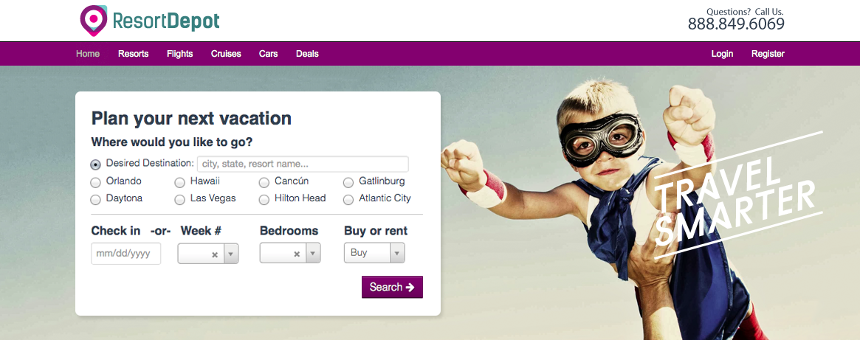Click the city, state, resort name field

point(303,164)
